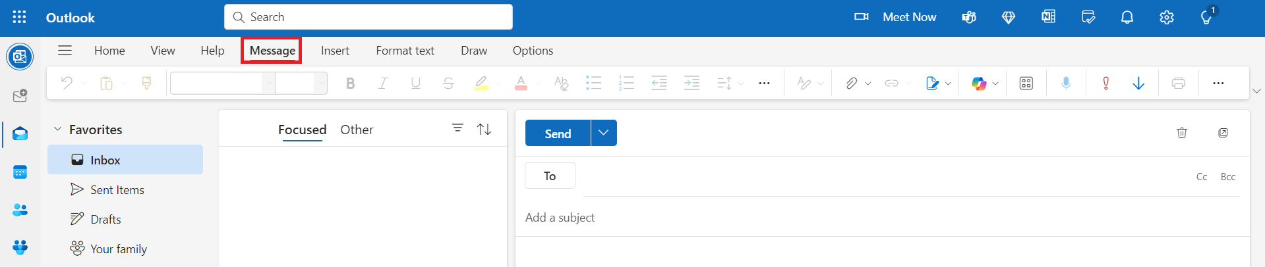Open the font color picker dropdown
The height and width of the screenshot is (267, 1265).
pos(538,84)
